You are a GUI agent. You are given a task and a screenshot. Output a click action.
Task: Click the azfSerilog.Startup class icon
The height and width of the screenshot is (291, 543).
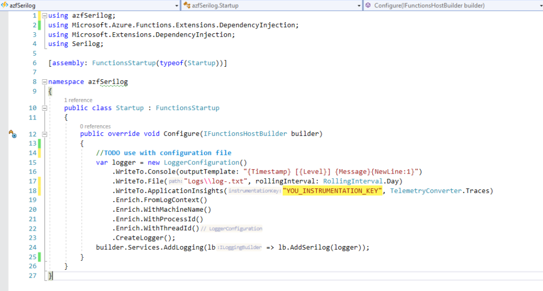click(187, 5)
